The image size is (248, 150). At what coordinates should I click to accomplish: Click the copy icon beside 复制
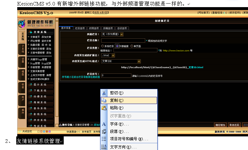pyautogui.click(x=104, y=100)
